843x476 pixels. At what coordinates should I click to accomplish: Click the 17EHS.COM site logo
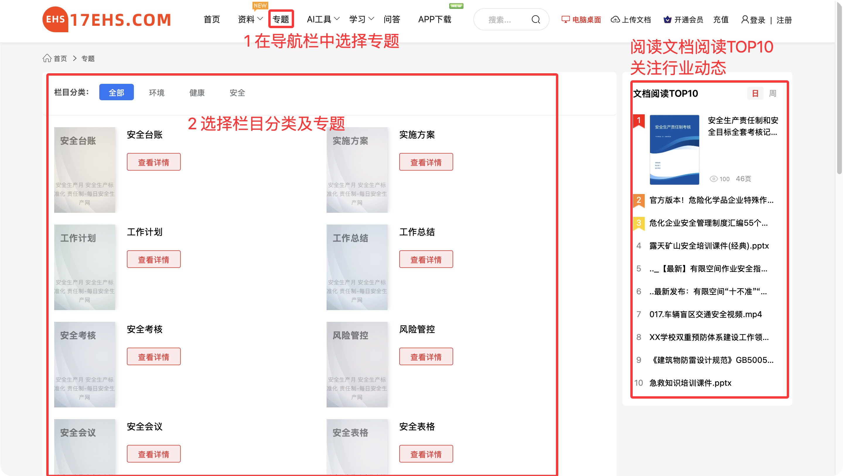click(x=107, y=20)
